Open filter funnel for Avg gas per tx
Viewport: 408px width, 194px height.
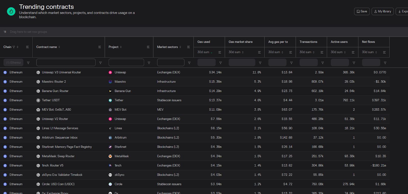(x=291, y=63)
